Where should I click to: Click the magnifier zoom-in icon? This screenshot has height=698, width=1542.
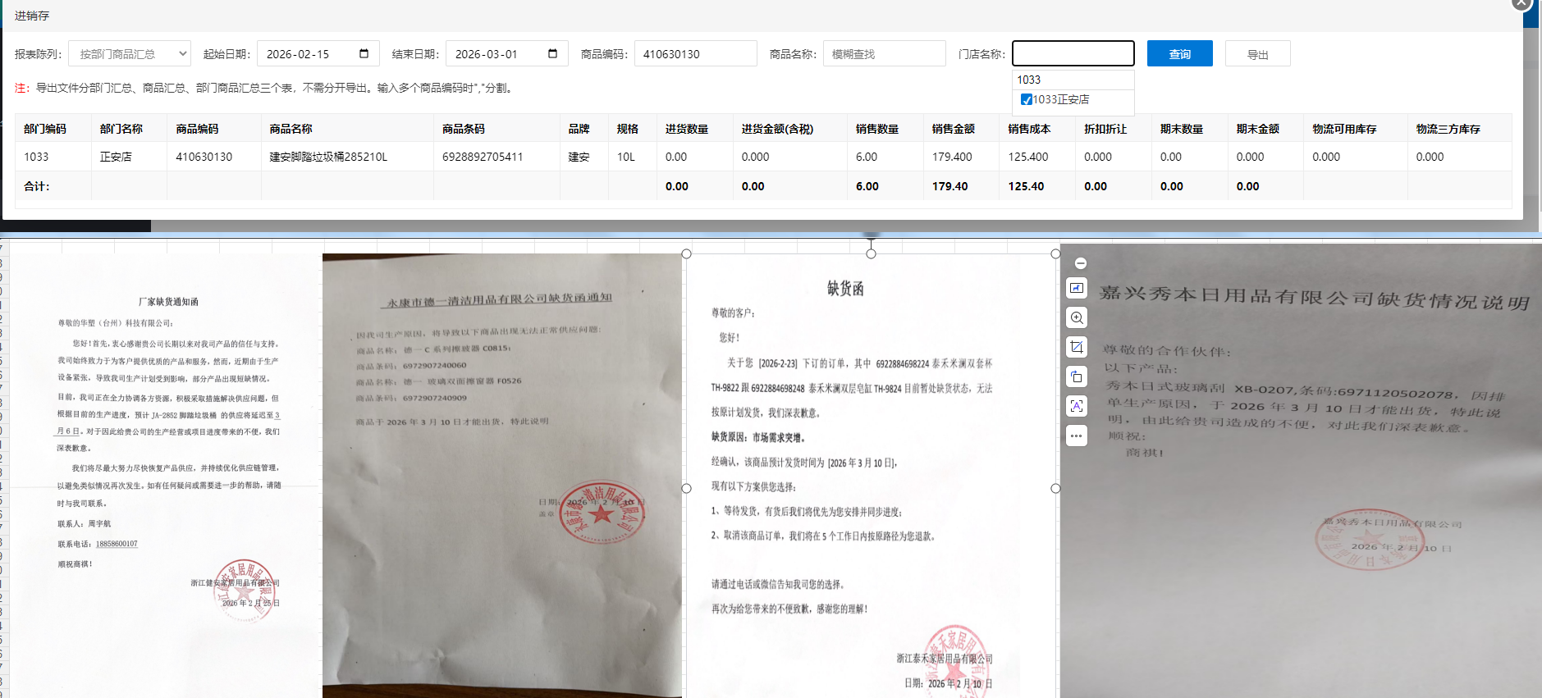[1077, 317]
